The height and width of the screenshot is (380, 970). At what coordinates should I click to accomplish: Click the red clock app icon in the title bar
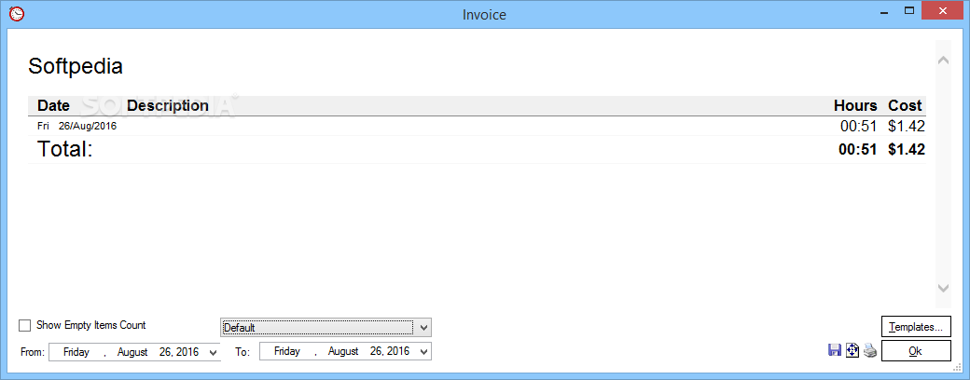click(x=18, y=13)
